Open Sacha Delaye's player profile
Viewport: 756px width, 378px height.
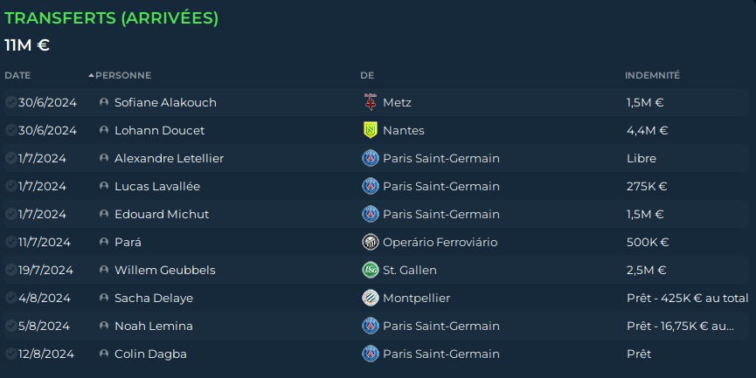(x=154, y=298)
